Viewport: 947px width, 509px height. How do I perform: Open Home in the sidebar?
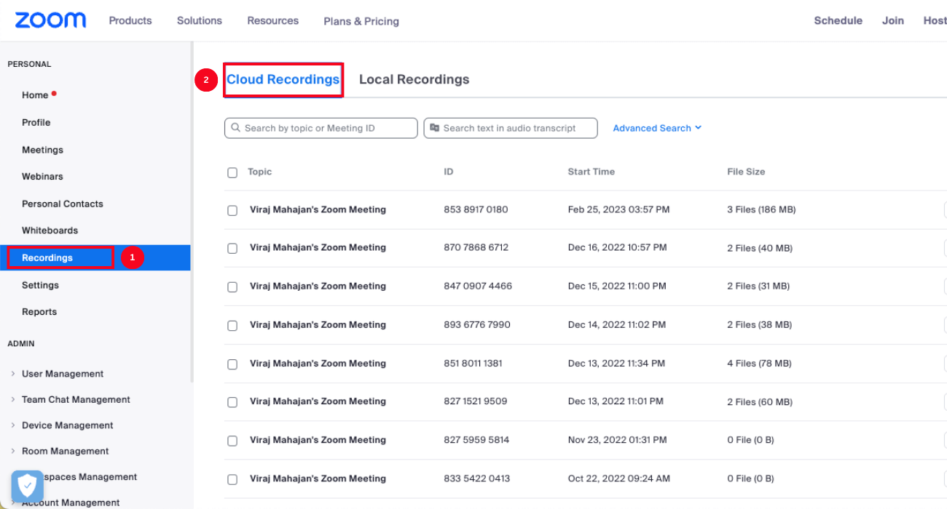(x=35, y=95)
